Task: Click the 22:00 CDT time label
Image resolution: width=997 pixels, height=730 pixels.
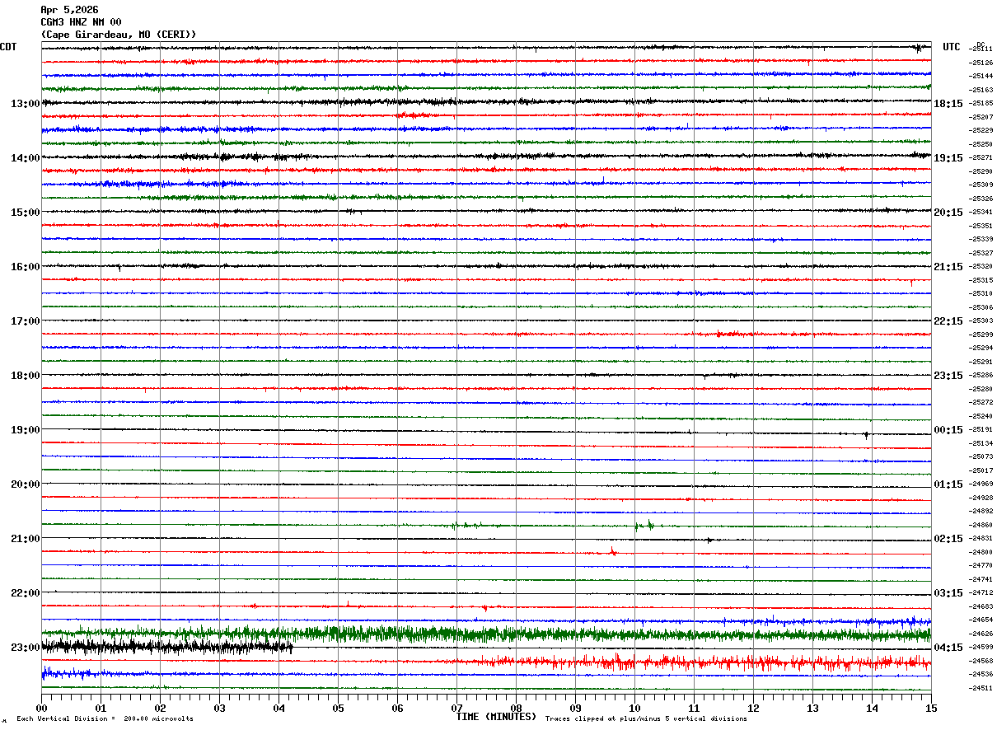Action: (26, 593)
